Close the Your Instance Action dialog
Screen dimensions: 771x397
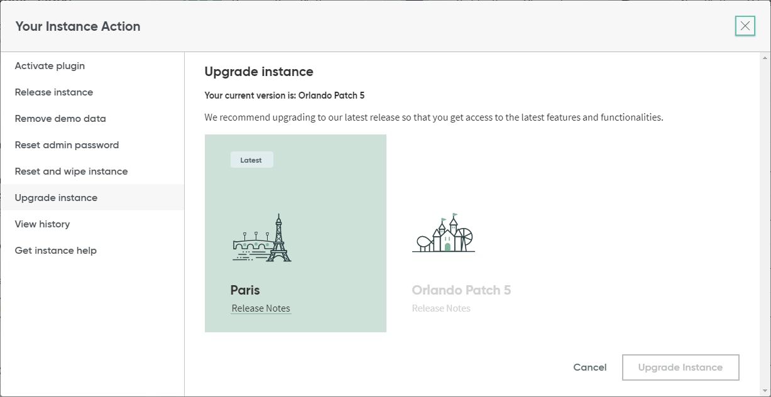[x=745, y=26]
